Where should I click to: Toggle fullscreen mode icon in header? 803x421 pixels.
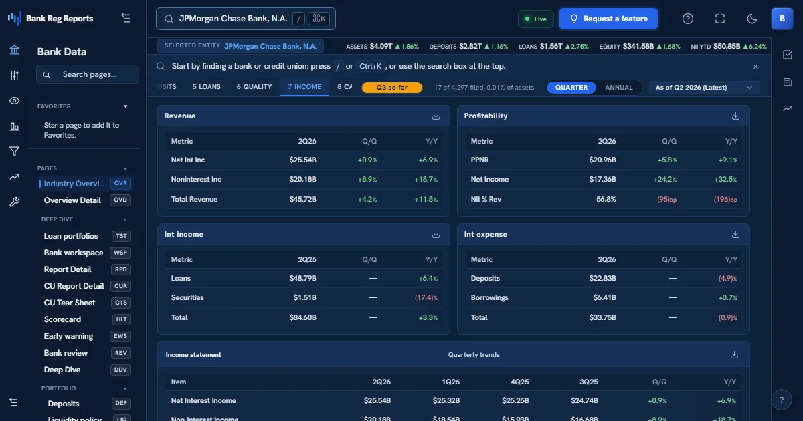coord(720,19)
